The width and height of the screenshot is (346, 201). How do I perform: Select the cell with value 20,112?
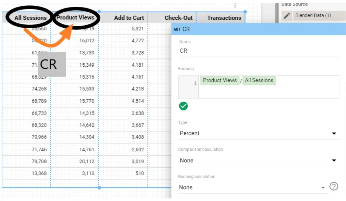(87, 162)
